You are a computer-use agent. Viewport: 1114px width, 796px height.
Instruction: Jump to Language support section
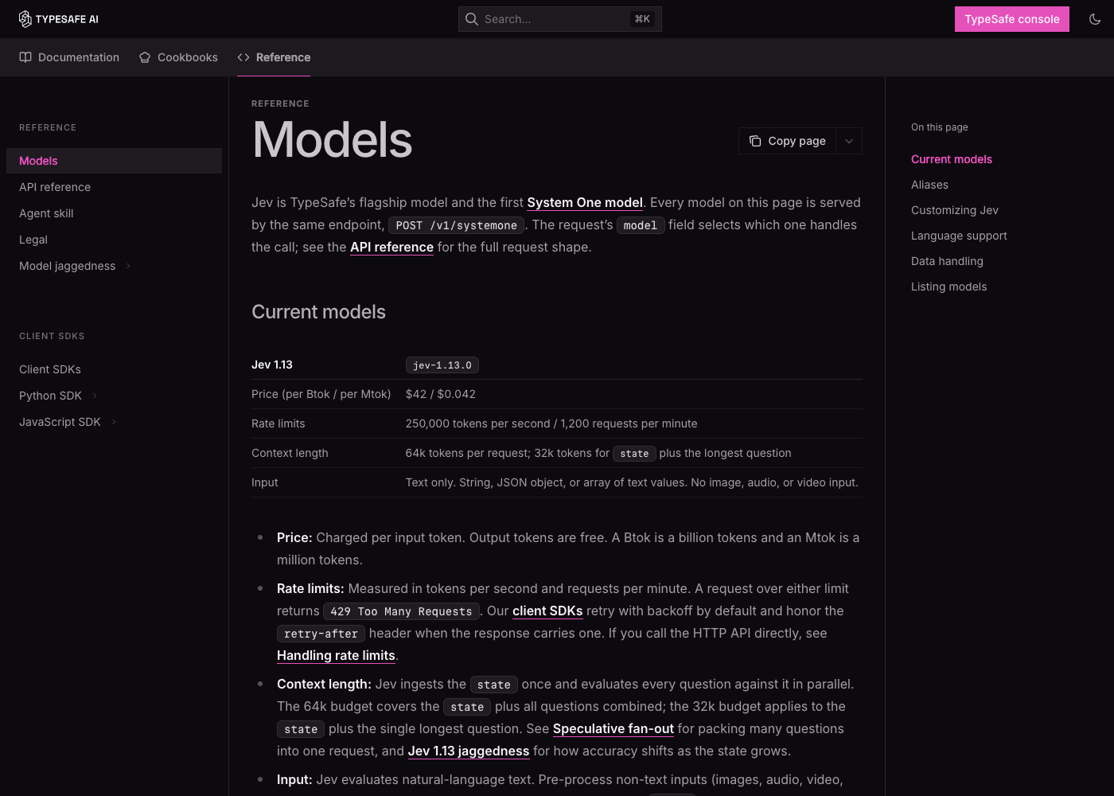pyautogui.click(x=959, y=236)
